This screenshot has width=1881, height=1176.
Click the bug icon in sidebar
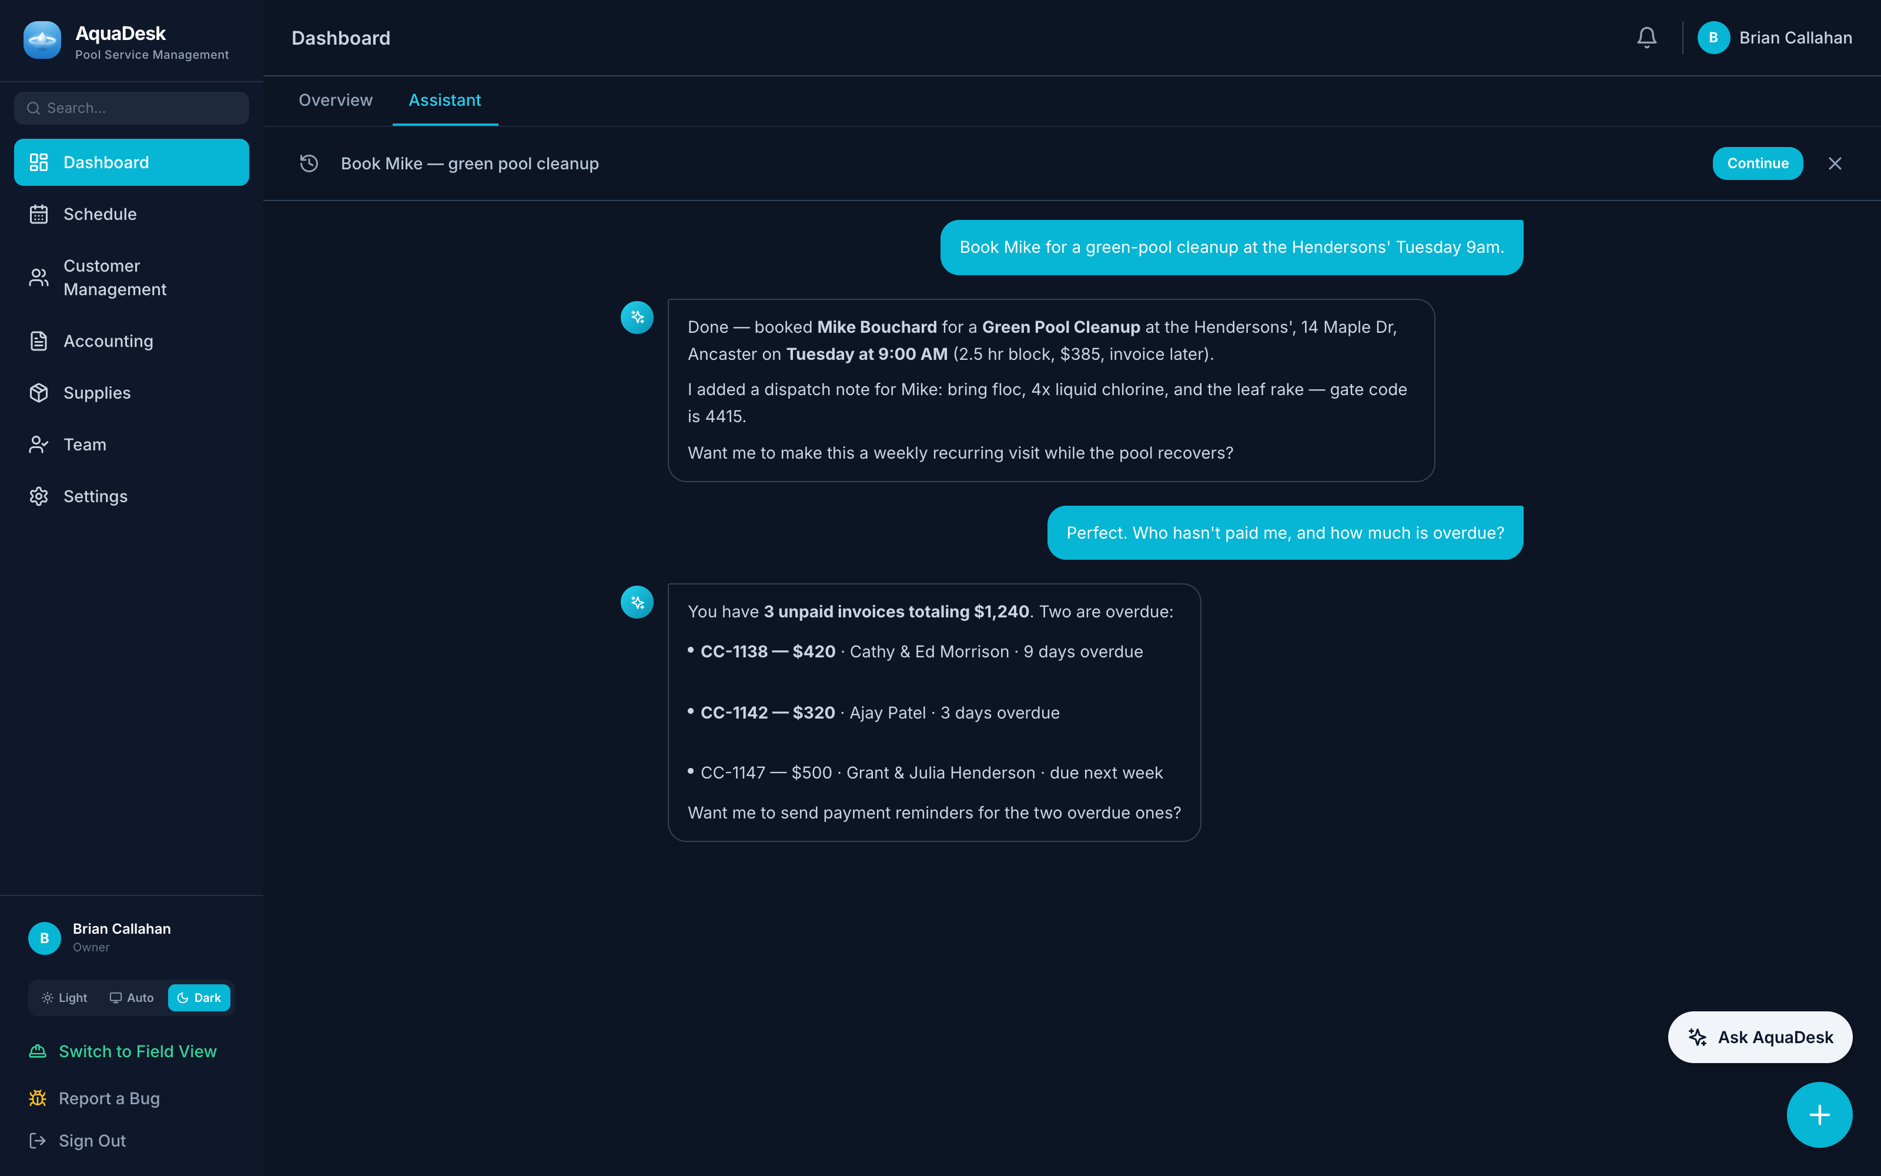[x=37, y=1097]
